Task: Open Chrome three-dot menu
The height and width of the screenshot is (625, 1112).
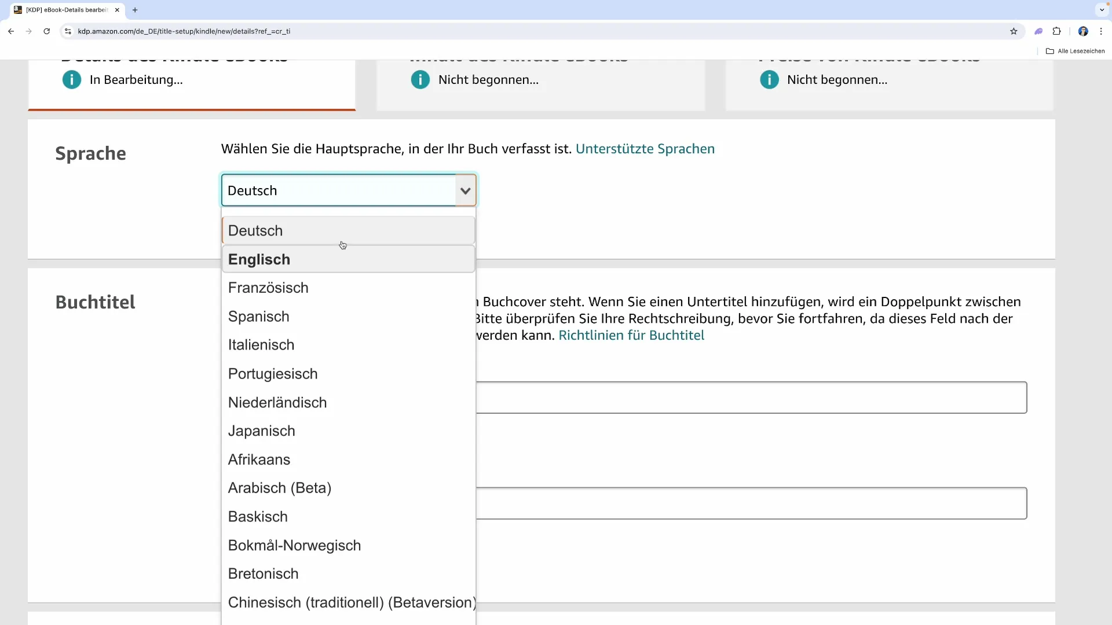Action: click(x=1101, y=31)
